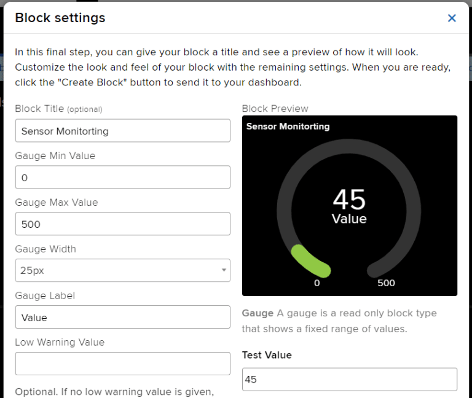Open the Gauge Width dropdown

122,271
